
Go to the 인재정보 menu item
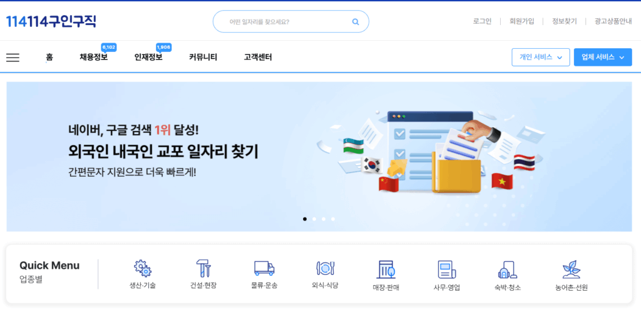click(x=148, y=57)
